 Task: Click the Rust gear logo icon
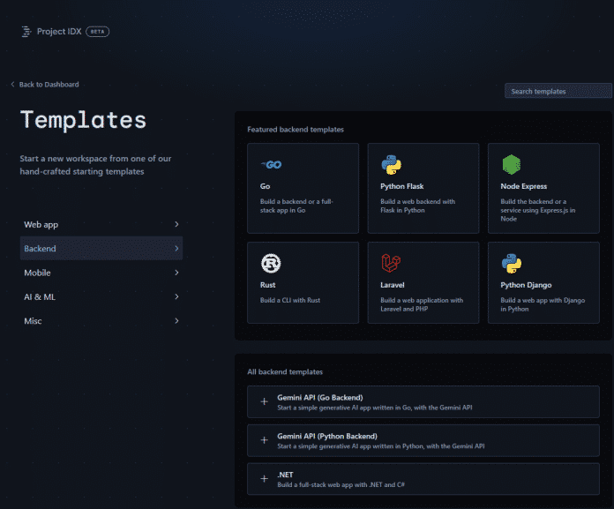271,263
